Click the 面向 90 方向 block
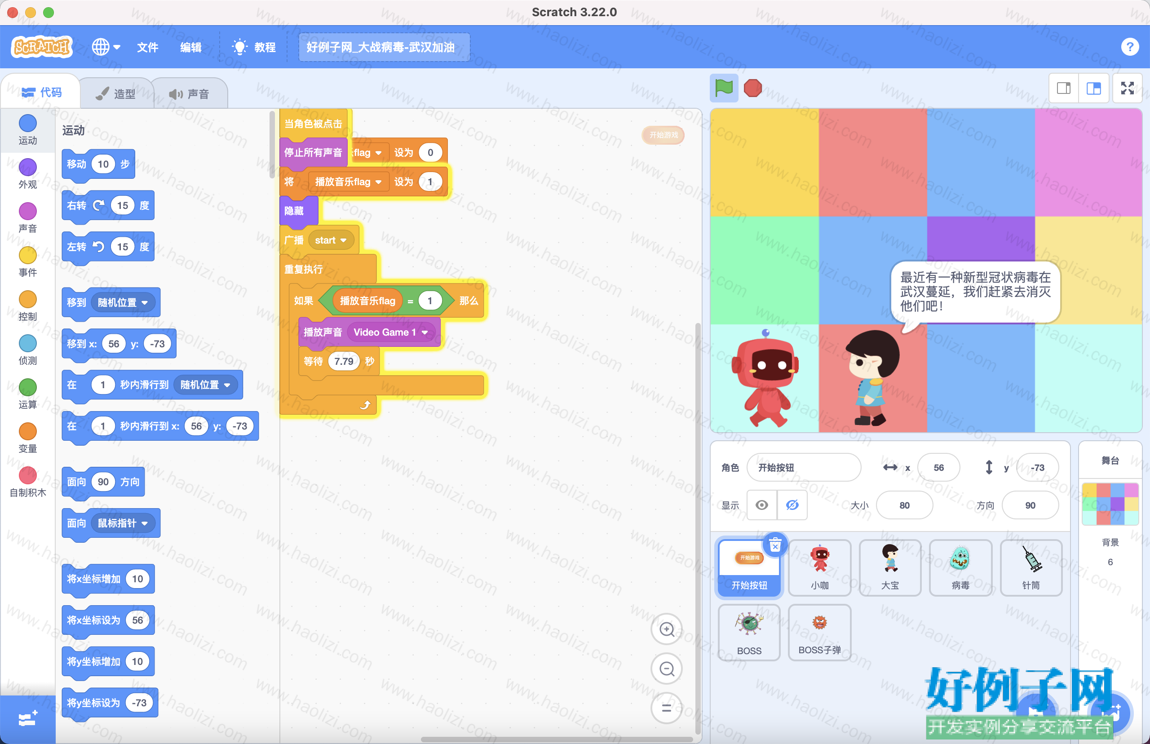 (103, 482)
